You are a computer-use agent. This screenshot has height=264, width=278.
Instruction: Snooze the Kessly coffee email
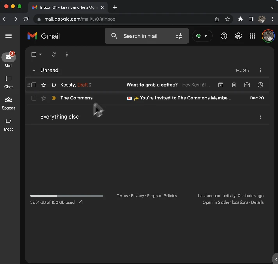click(260, 85)
